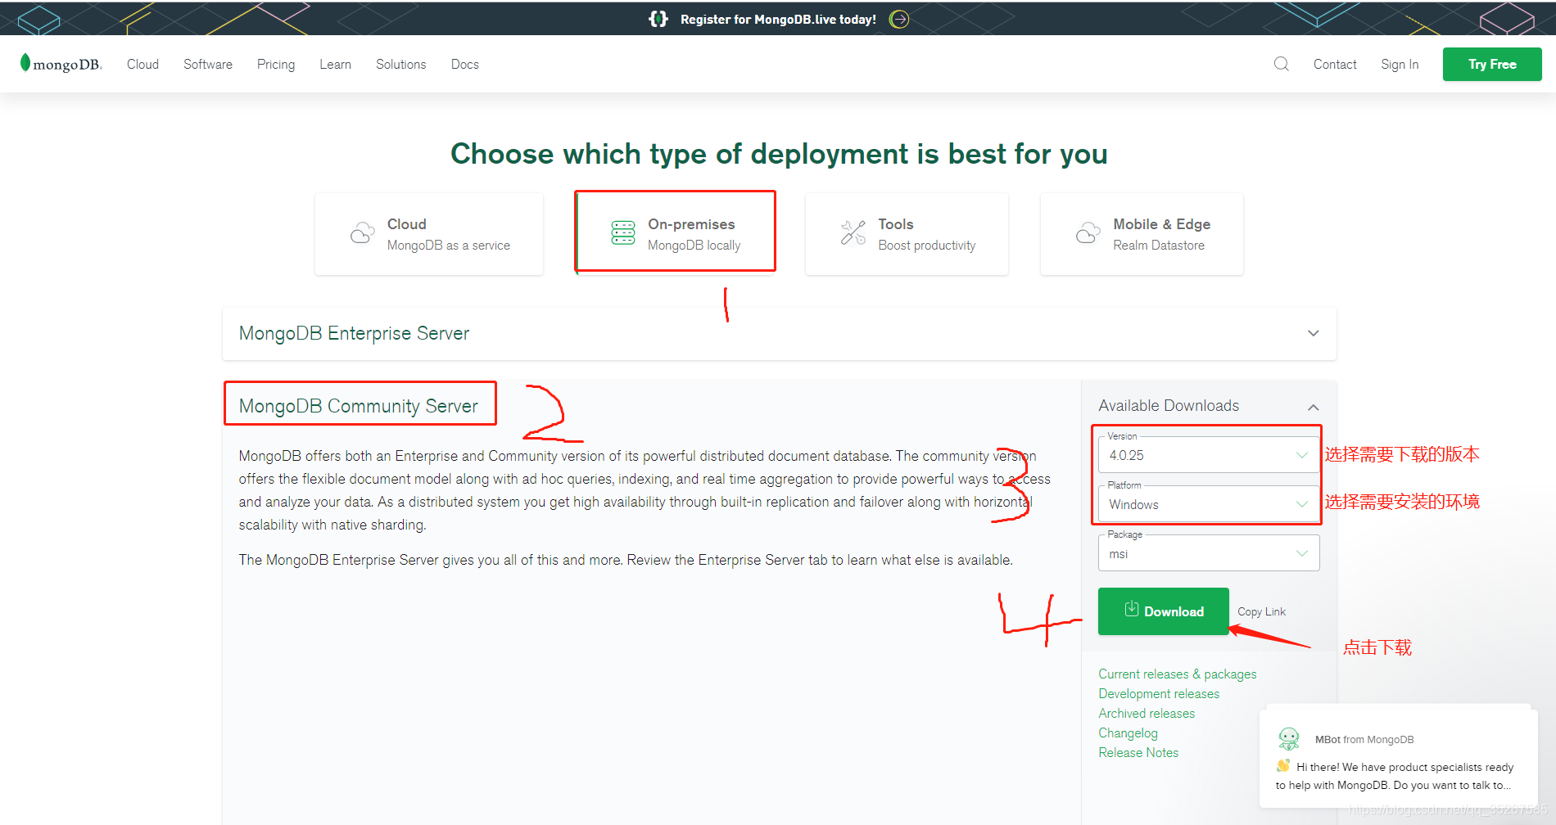Open the Platform Windows dropdown
This screenshot has height=825, width=1556.
pos(1208,504)
